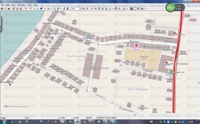Click the Zoom Out magnifier icon
Image resolution: width=200 pixels, height=124 pixels.
pyautogui.click(x=87, y=9)
